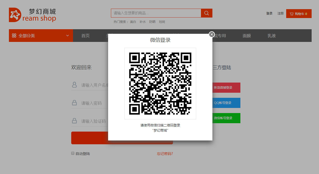Select hot search term 祛斑
319x174 pixels.
coord(162,22)
